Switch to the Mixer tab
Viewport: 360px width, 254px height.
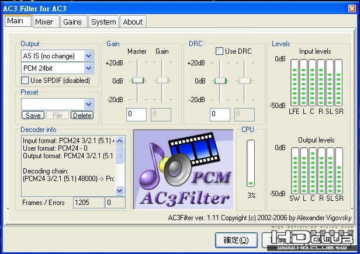tap(46, 22)
